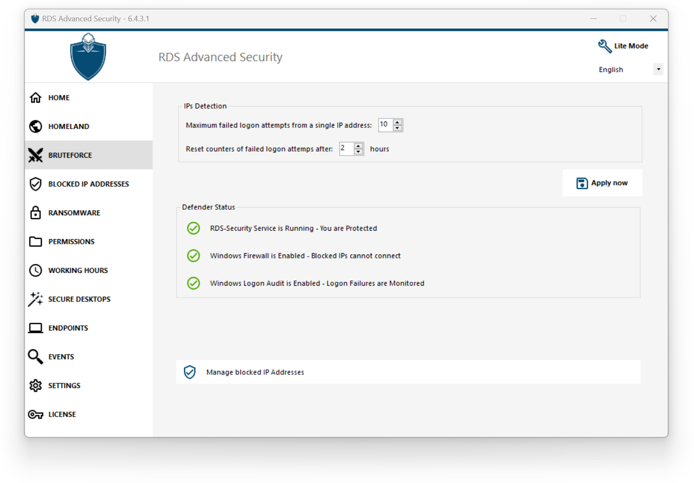Switch to the RANSOMWARE section
The height and width of the screenshot is (483, 694).
[x=89, y=213]
